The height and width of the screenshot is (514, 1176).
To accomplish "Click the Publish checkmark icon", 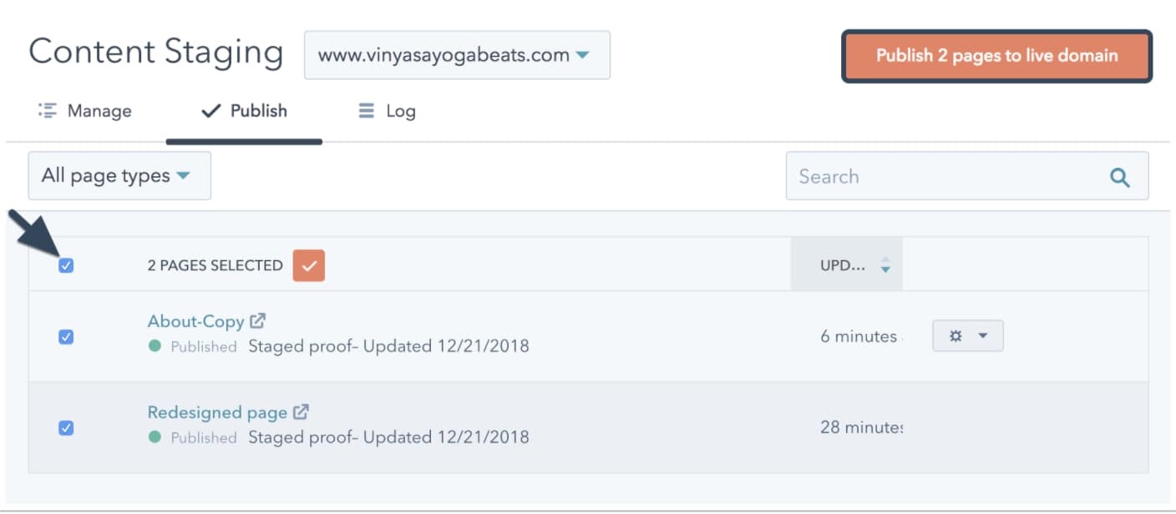I will 211,111.
